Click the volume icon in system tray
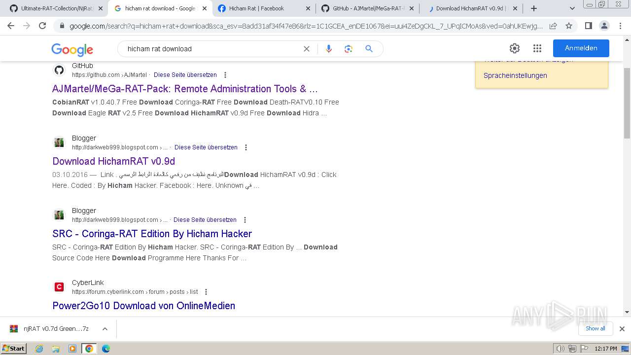The width and height of the screenshot is (631, 355). tap(561, 349)
